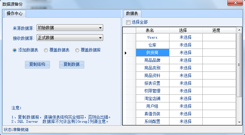Toggle 未选择 in the 报表设置 row
This screenshot has height=135, width=245.
(x=186, y=83)
